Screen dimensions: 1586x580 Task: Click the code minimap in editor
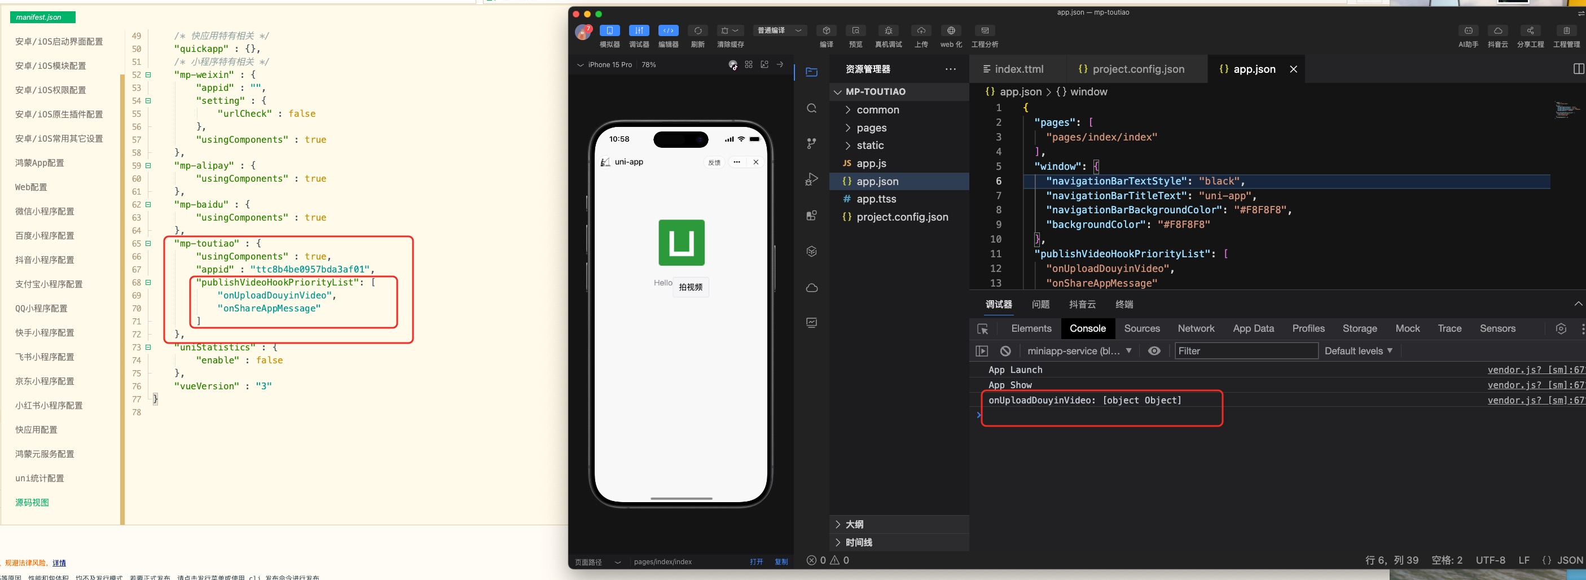click(x=1566, y=110)
